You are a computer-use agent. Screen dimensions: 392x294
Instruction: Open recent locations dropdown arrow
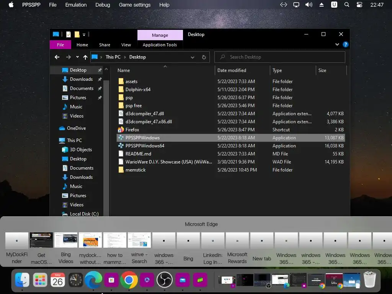click(77, 57)
